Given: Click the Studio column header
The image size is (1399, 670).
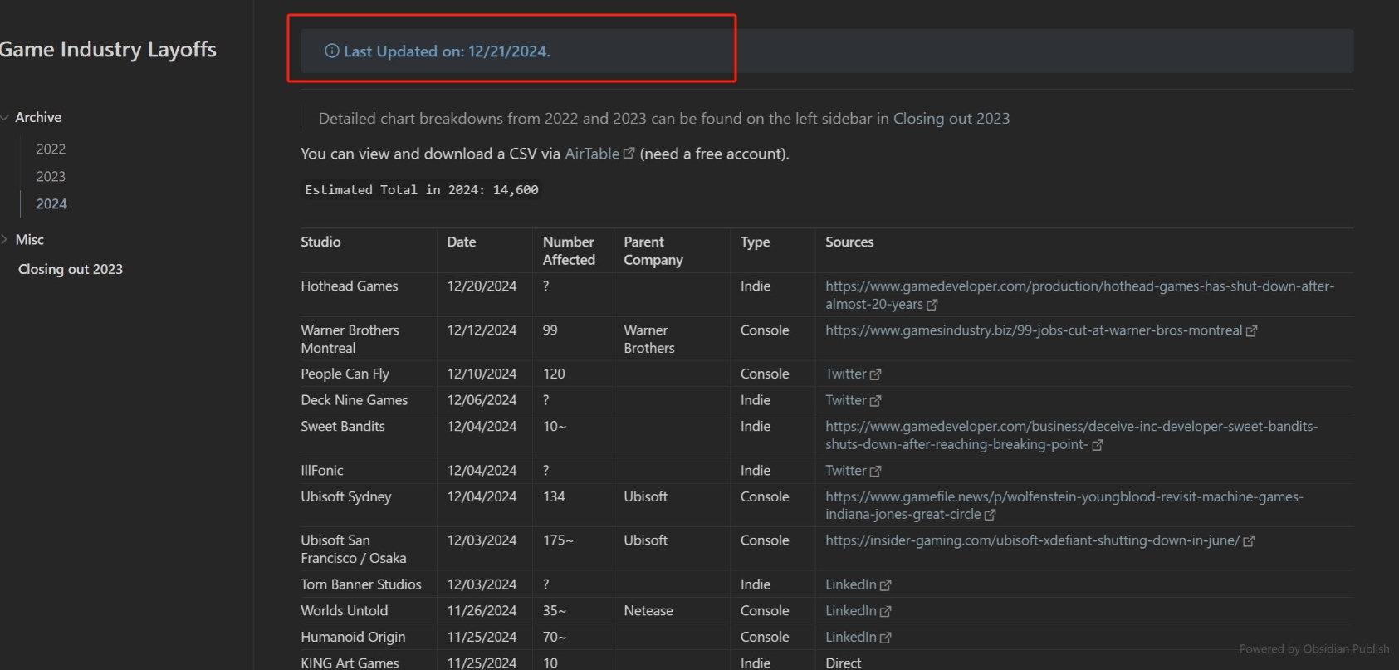Looking at the screenshot, I should (x=320, y=242).
